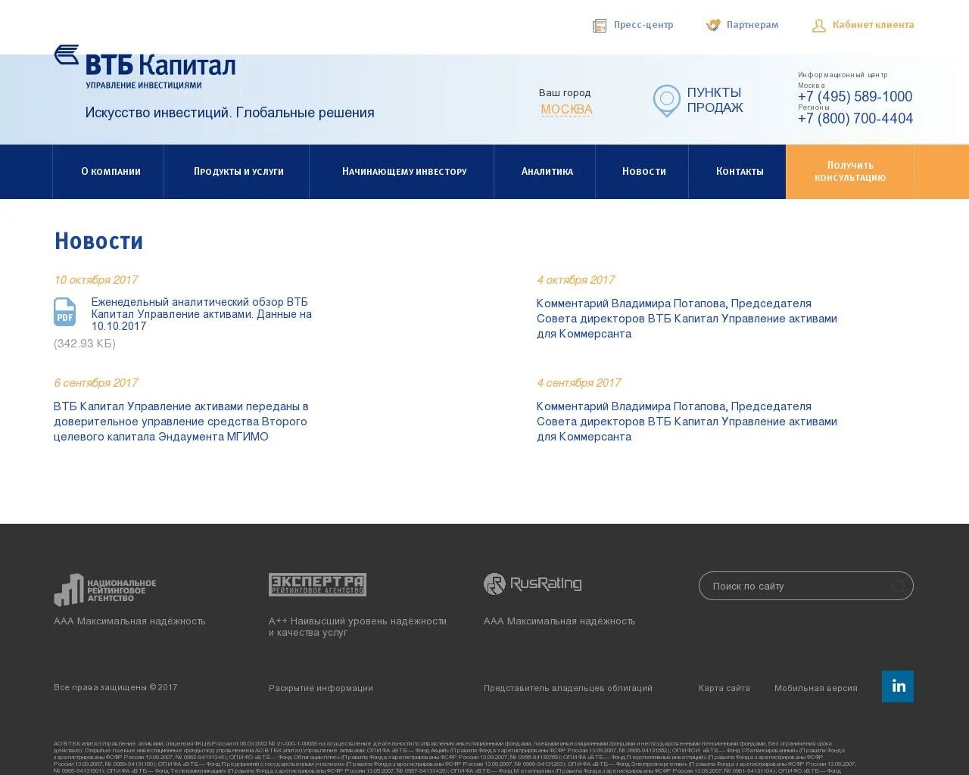Switch to Мобильная версия
Image resolution: width=969 pixels, height=775 pixels.
tap(816, 688)
